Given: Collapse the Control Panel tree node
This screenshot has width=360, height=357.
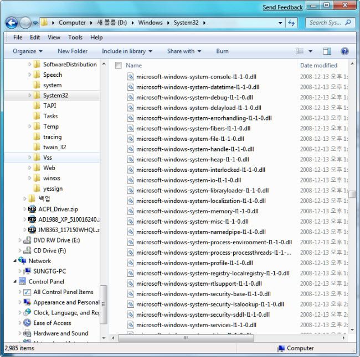Looking at the screenshot, I should point(15,281).
